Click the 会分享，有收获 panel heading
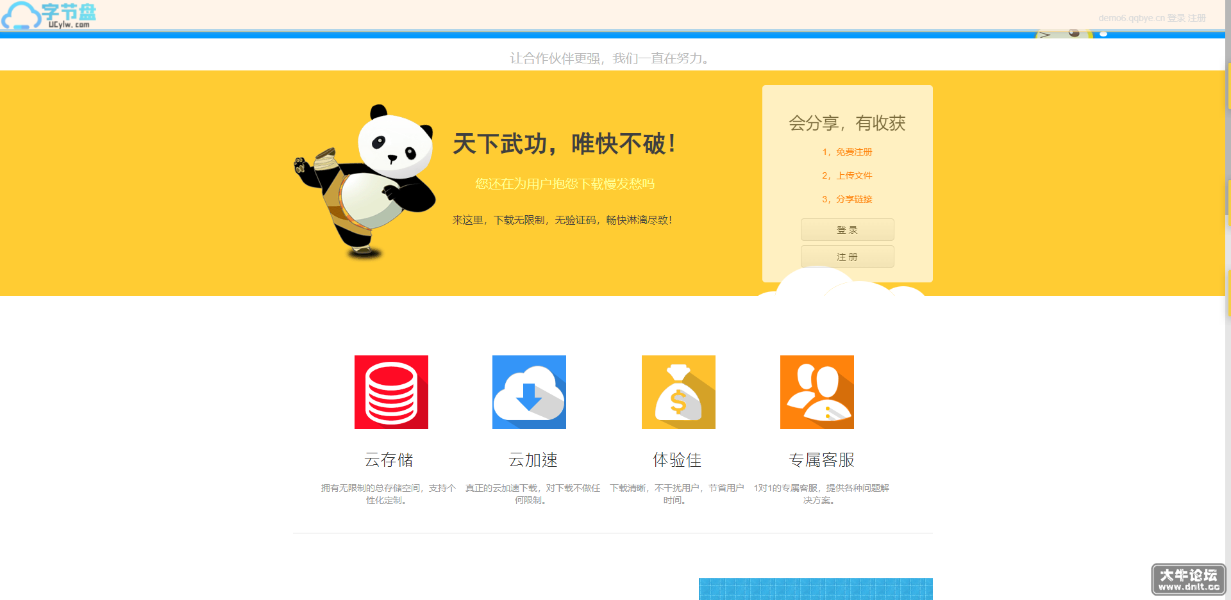 tap(847, 123)
